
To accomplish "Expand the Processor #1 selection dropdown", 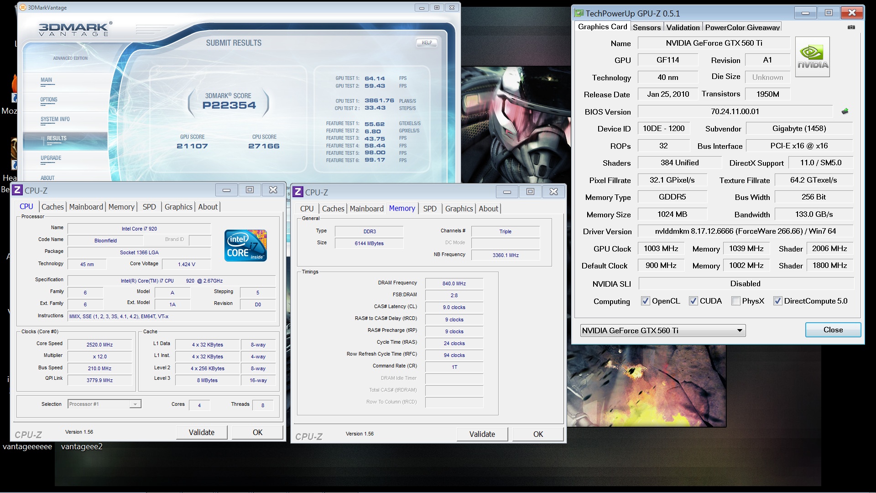I will pos(135,404).
